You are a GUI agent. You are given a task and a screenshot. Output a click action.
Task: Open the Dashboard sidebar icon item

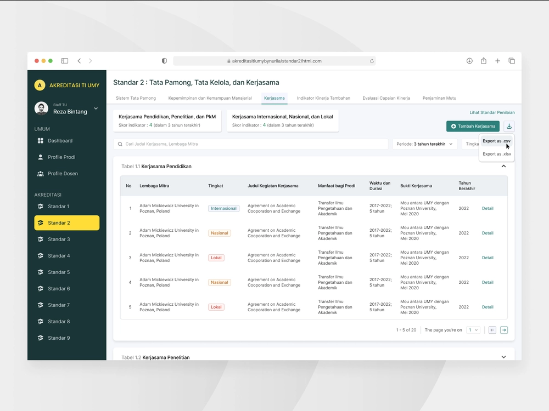pos(40,141)
